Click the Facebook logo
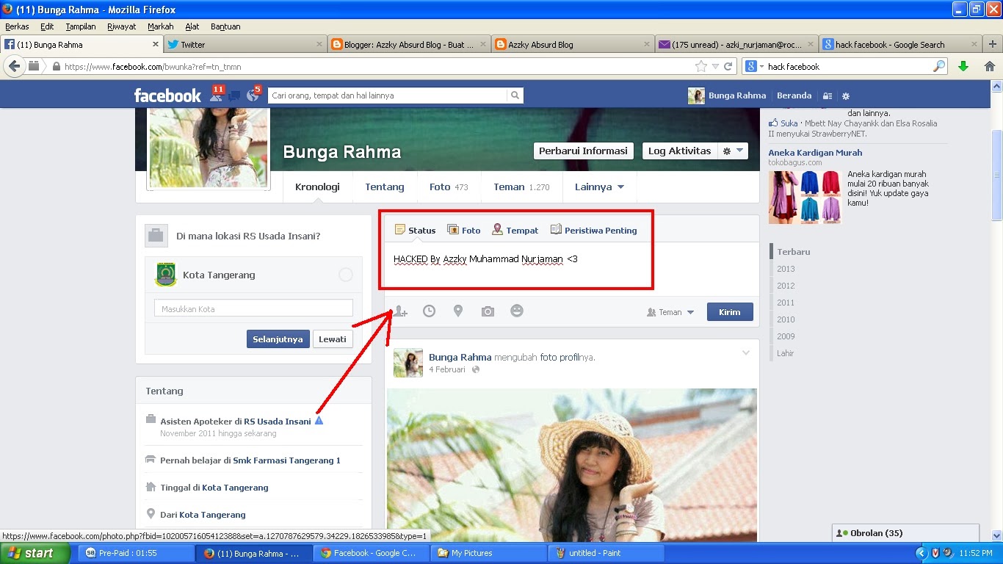Viewport: 1003px width, 564px height. pyautogui.click(x=167, y=95)
